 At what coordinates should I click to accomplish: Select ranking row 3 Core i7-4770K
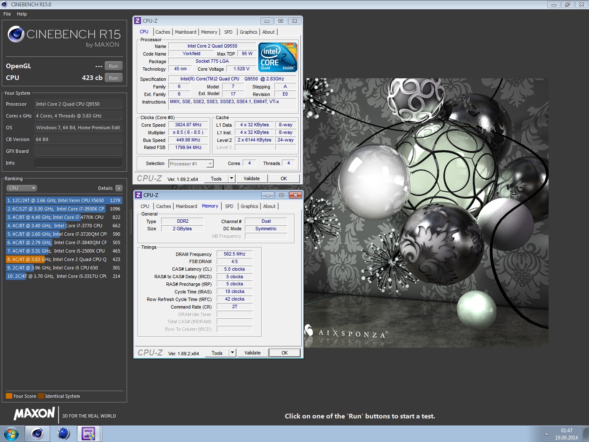[64, 217]
